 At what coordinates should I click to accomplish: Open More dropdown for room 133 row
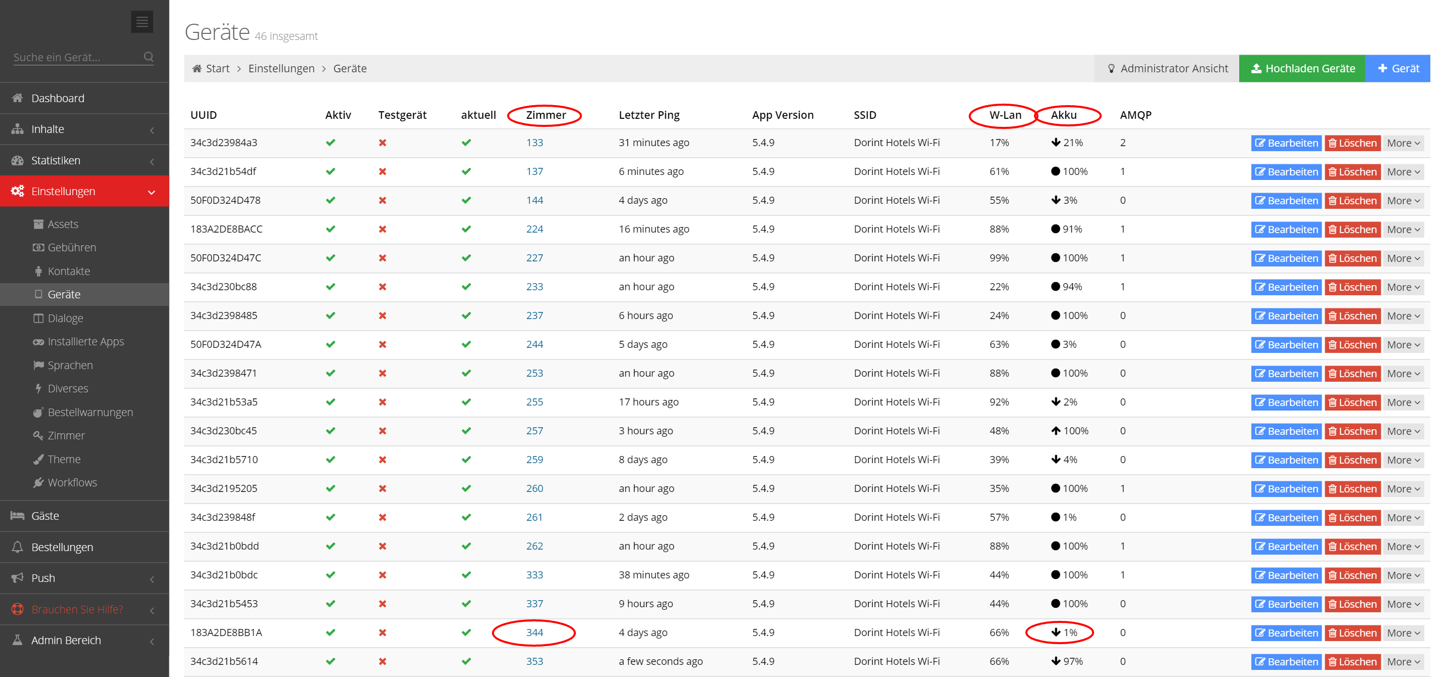tap(1403, 143)
